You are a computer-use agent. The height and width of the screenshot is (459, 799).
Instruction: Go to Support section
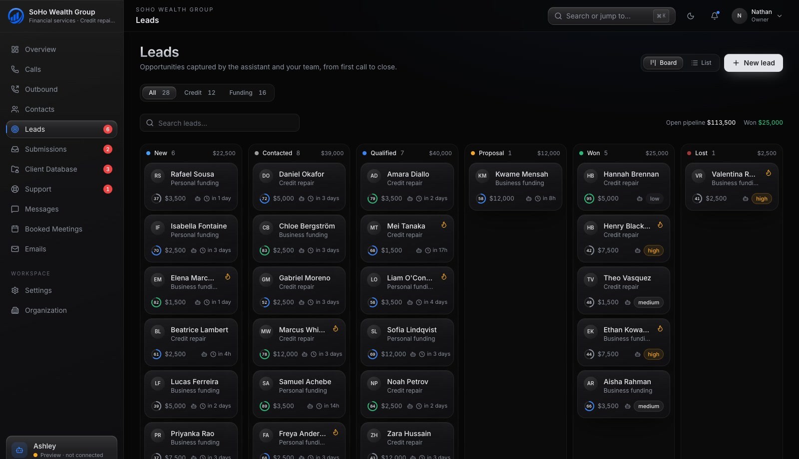coord(61,189)
